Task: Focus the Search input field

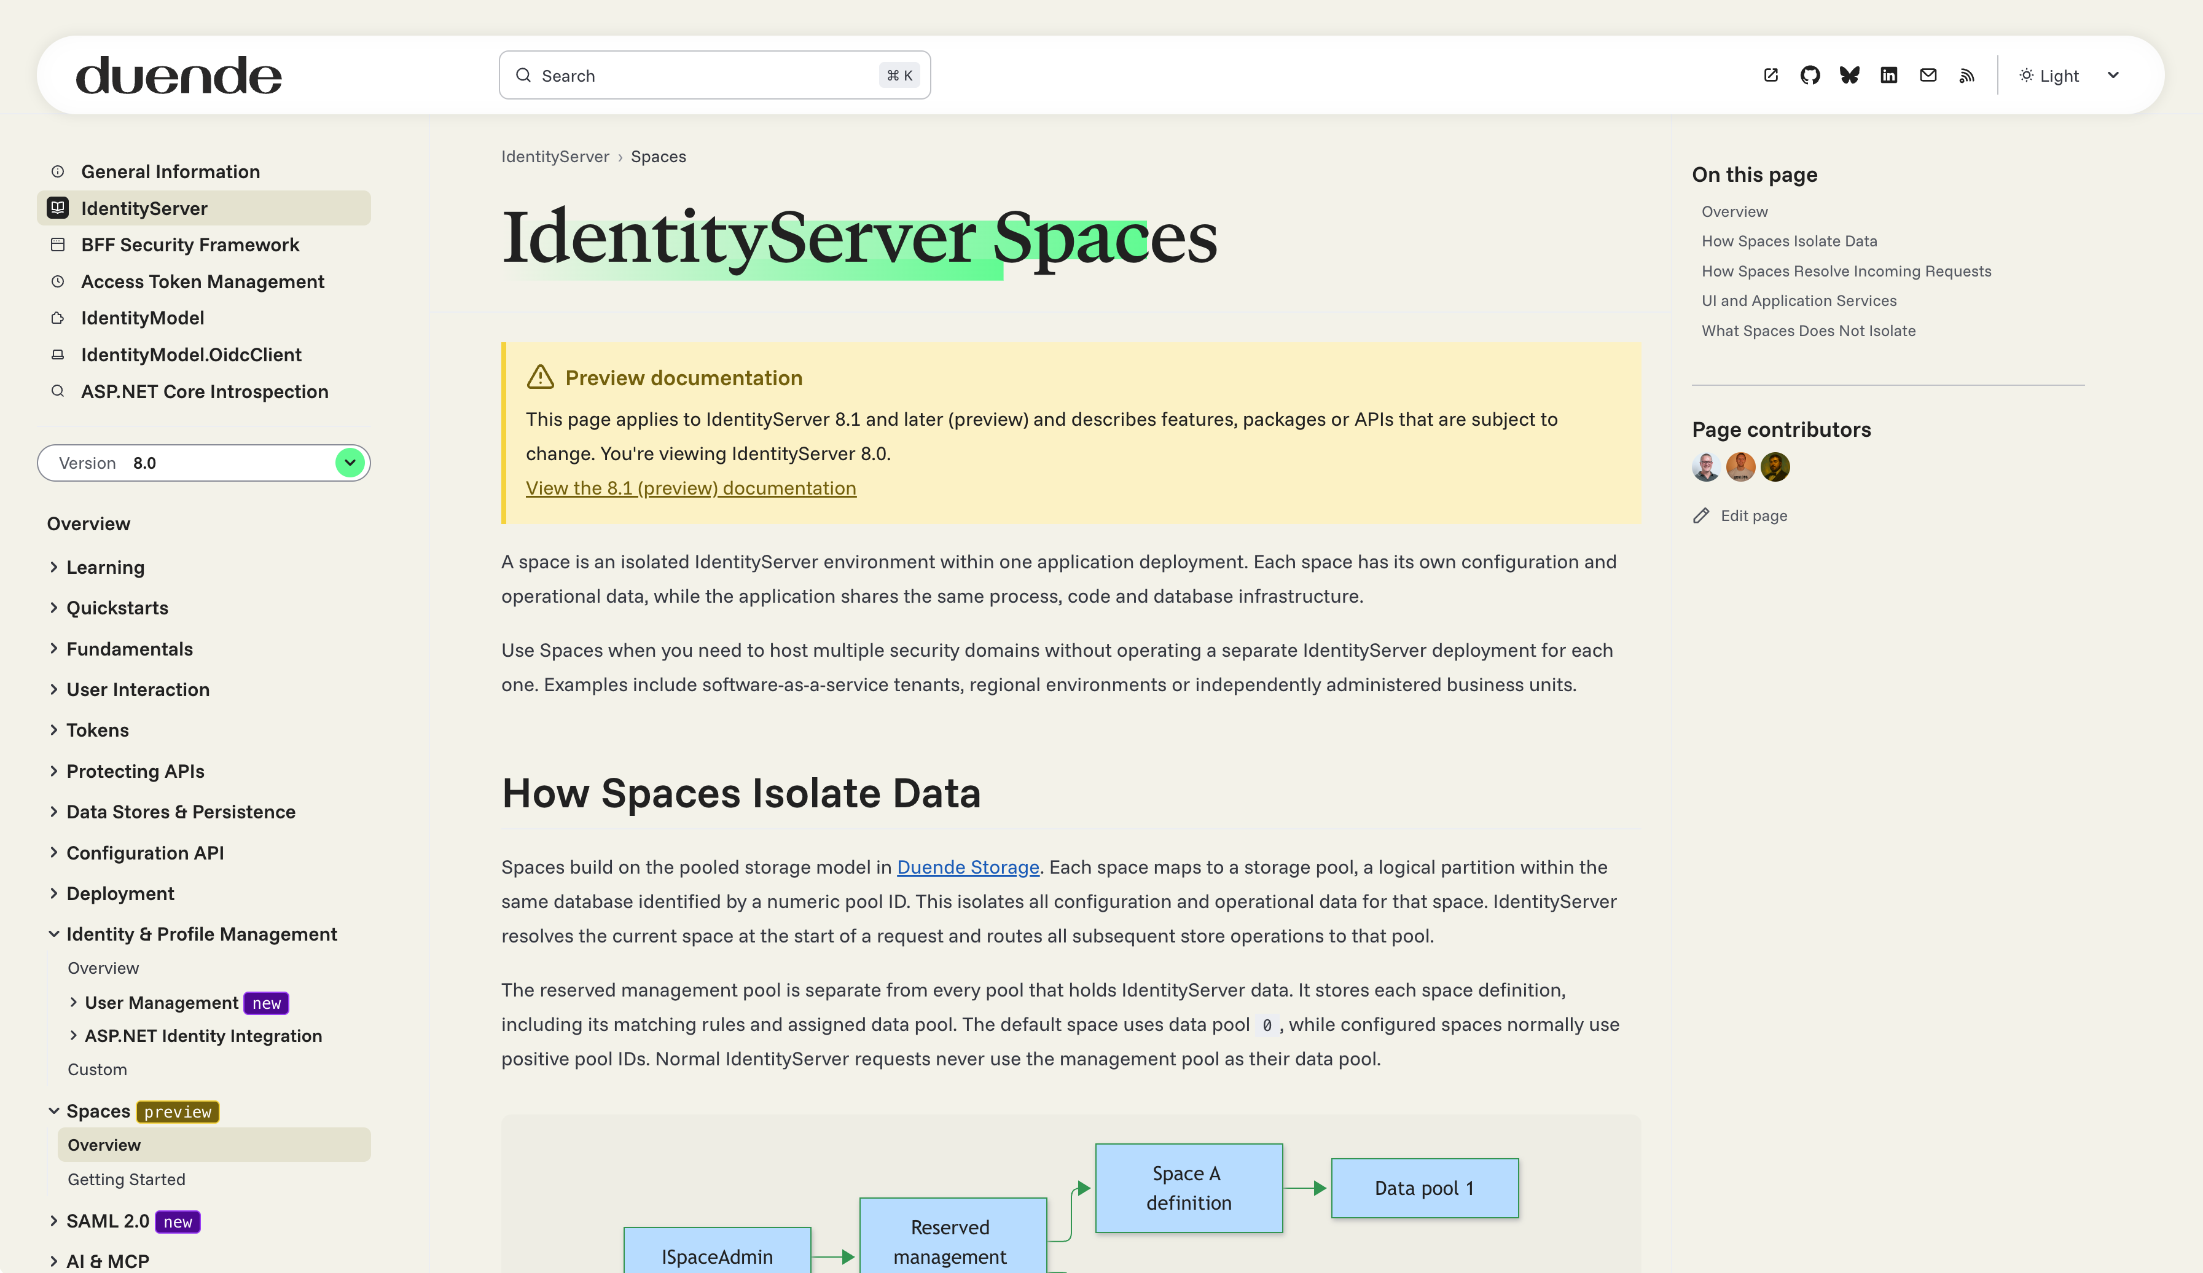Action: pyautogui.click(x=714, y=75)
